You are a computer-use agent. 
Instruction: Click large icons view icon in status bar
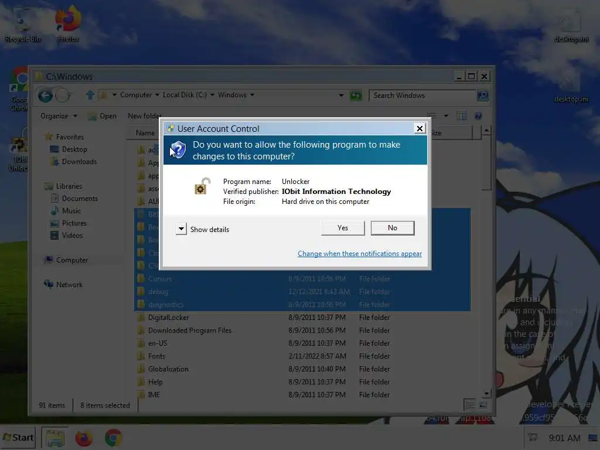pos(483,405)
